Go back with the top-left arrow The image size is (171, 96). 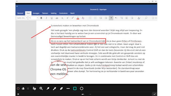point(17,6)
